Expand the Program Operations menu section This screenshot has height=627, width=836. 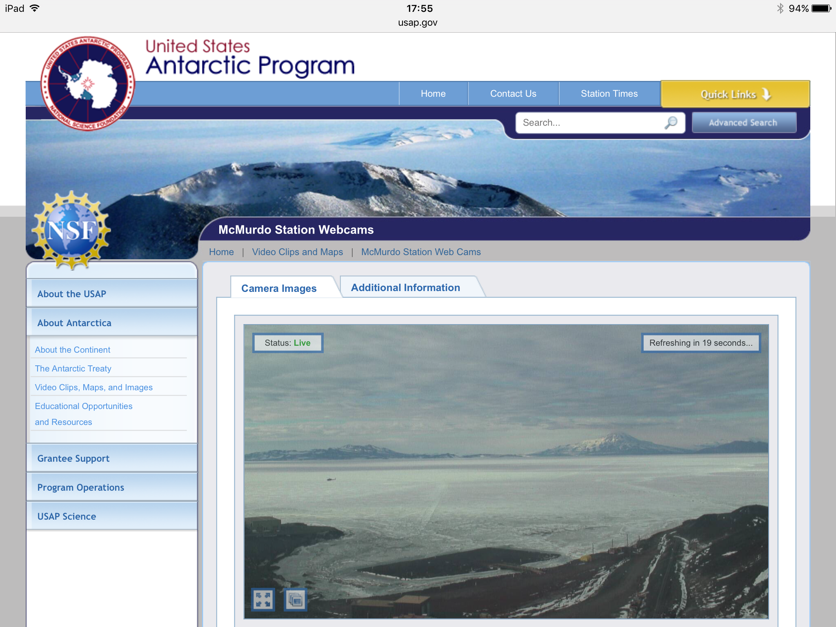pos(112,487)
